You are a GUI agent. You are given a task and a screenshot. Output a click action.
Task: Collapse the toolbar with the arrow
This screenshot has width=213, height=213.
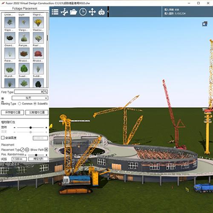pos(108,12)
